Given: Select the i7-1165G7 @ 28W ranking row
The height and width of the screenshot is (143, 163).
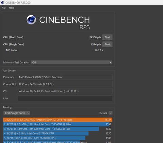Looking at the screenshot, I should [58, 124].
